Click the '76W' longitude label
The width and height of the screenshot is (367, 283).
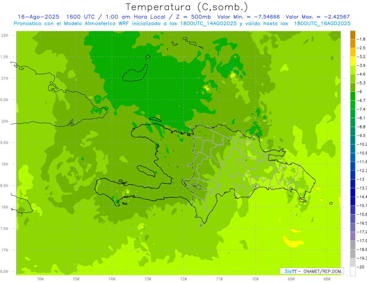click(x=40, y=279)
